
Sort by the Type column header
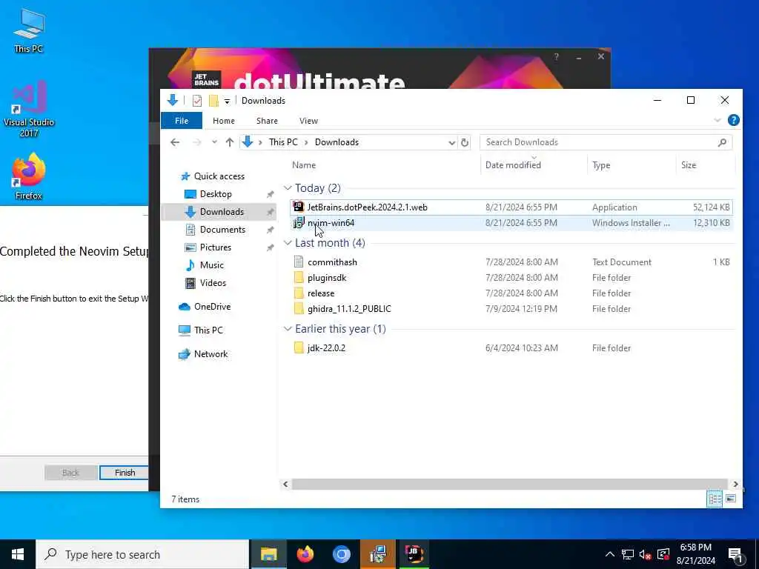point(601,165)
